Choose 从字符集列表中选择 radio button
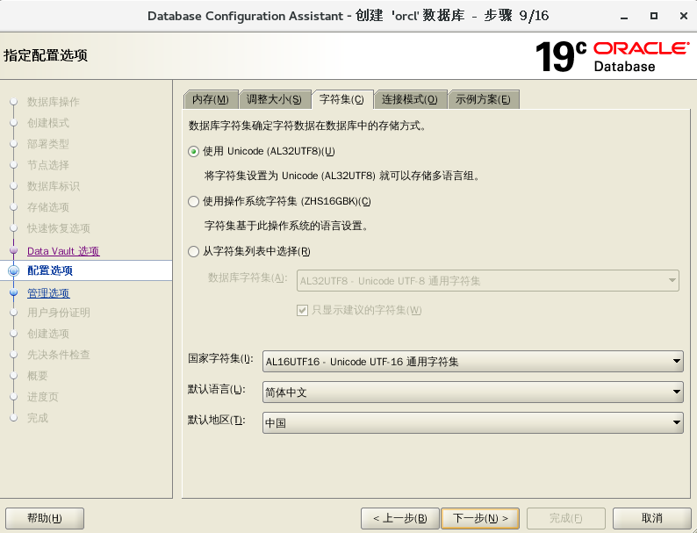The width and height of the screenshot is (697, 533). 194,251
